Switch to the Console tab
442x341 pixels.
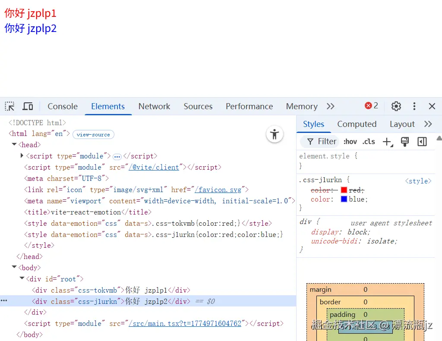[x=62, y=106]
